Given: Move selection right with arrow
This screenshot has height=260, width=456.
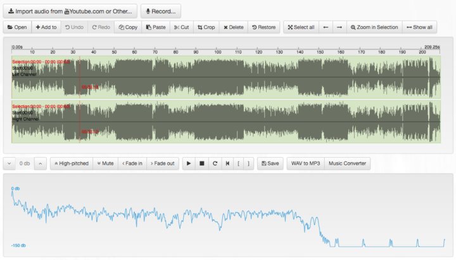Looking at the screenshot, I should 339,27.
